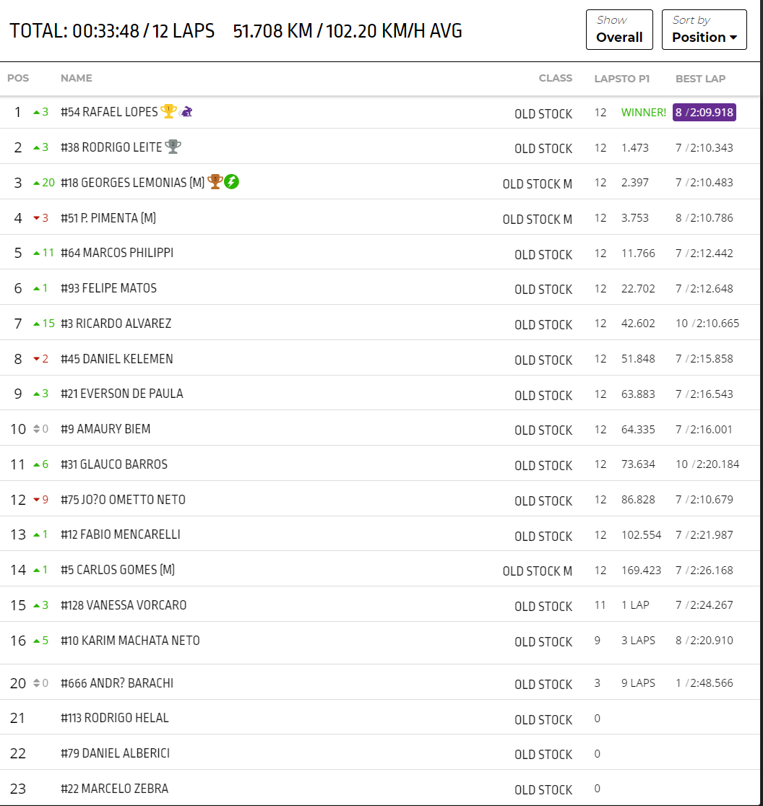This screenshot has height=806, width=763.
Task: Click the CLASS column header
Action: 555,78
